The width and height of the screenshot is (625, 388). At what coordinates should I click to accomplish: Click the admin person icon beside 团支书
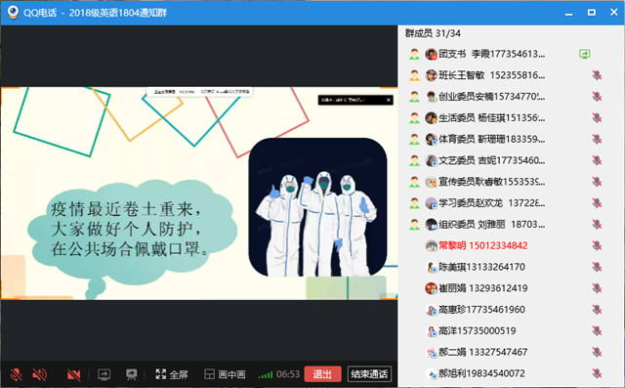click(x=414, y=54)
